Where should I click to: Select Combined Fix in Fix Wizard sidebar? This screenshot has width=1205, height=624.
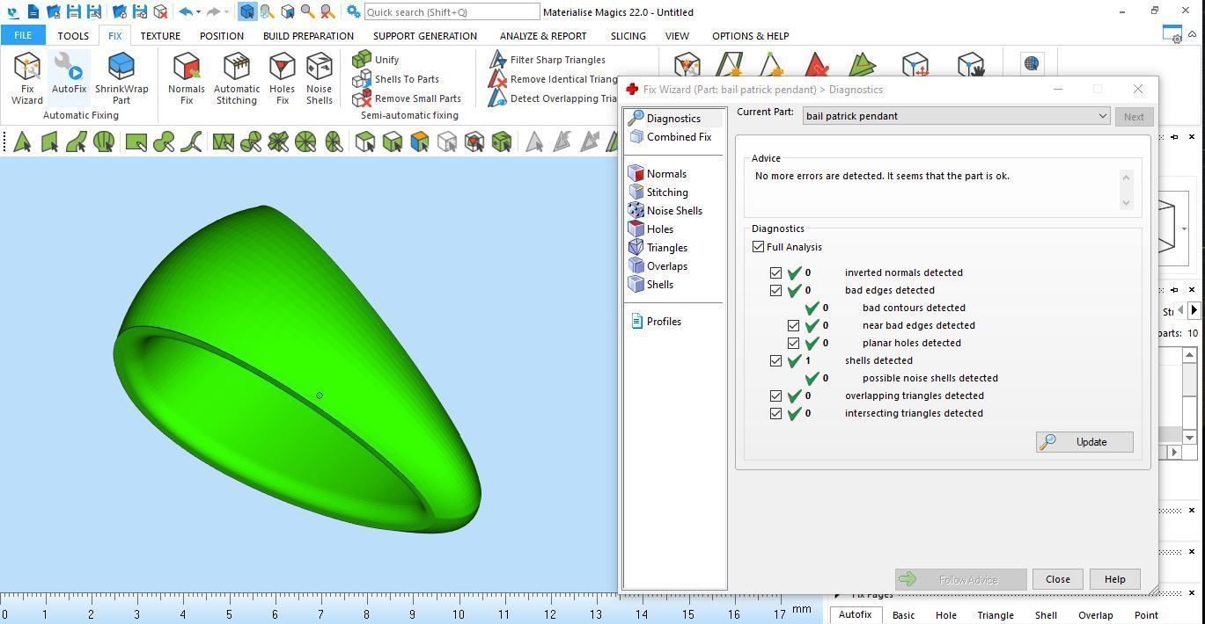670,137
